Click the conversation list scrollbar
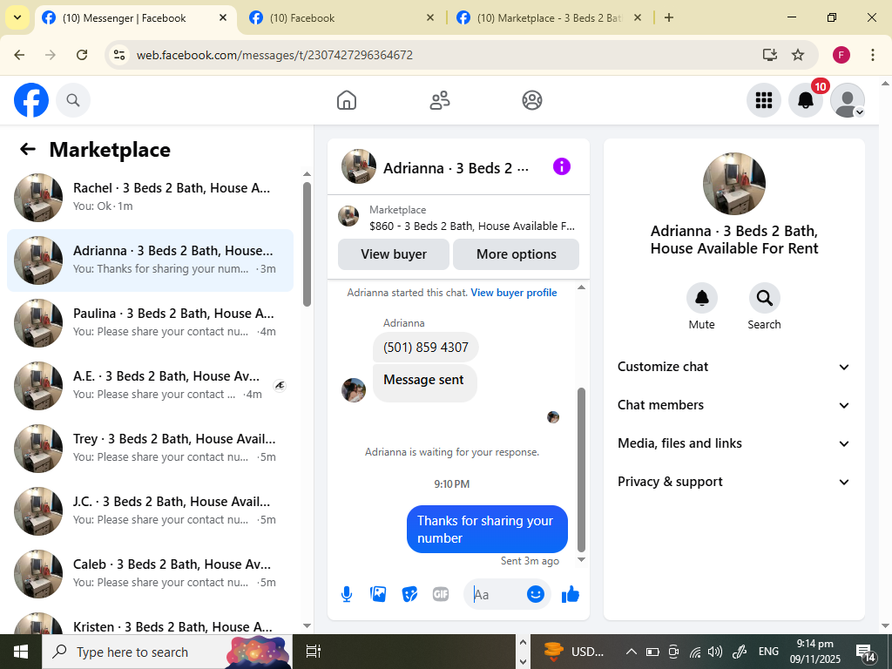The width and height of the screenshot is (892, 669). click(x=307, y=244)
